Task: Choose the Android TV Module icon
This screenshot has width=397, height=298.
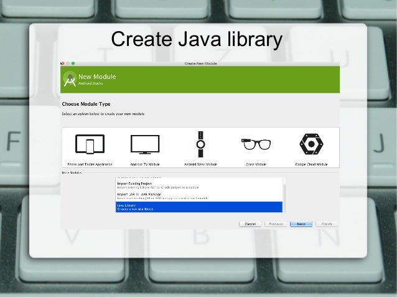Action: pos(145,144)
